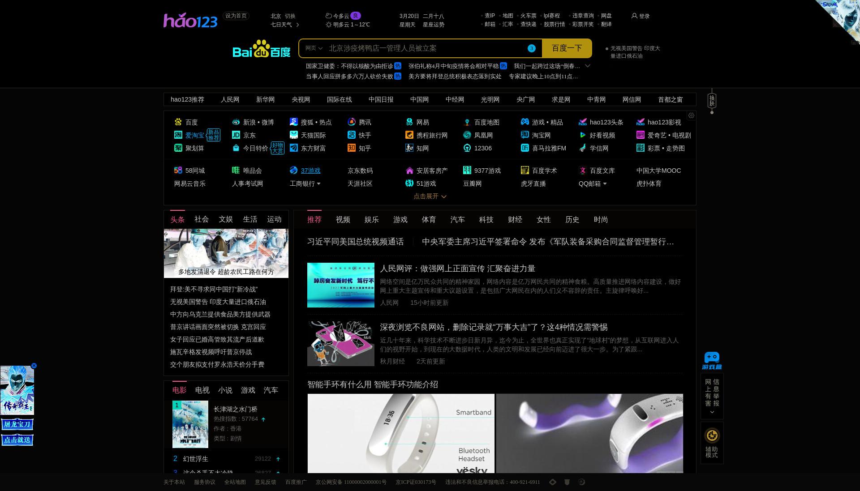Click the Baidu logo beside search box
The image size is (860, 491).
click(x=262, y=49)
